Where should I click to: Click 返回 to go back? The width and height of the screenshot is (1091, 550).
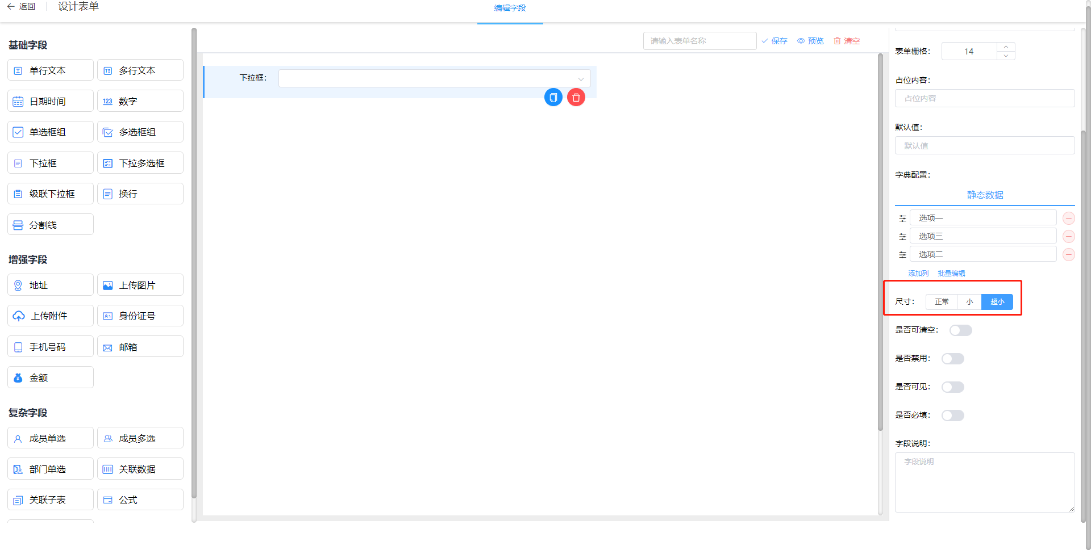pyautogui.click(x=21, y=7)
